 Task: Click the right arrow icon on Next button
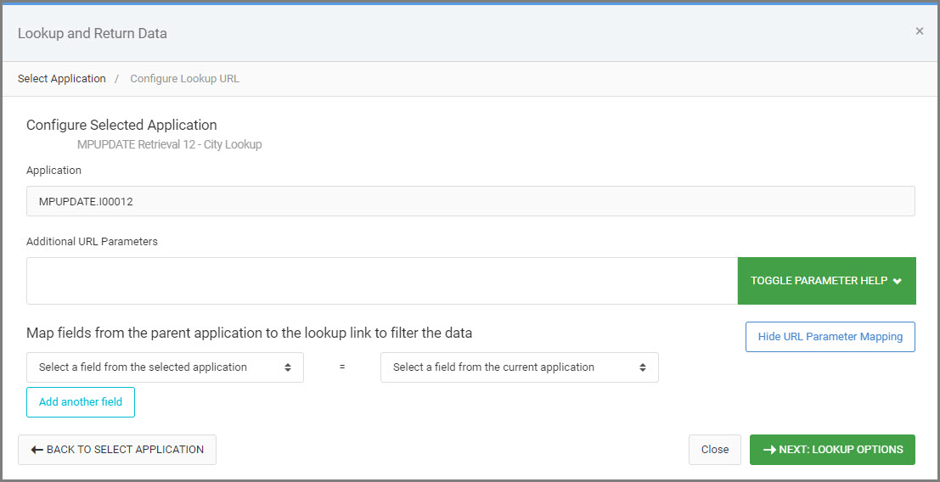click(769, 450)
